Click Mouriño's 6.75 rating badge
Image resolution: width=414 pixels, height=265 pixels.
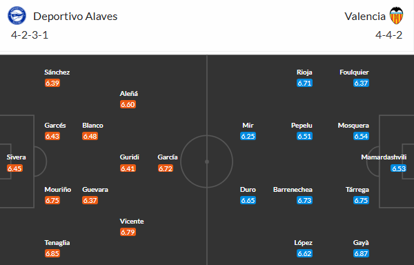tap(52, 200)
